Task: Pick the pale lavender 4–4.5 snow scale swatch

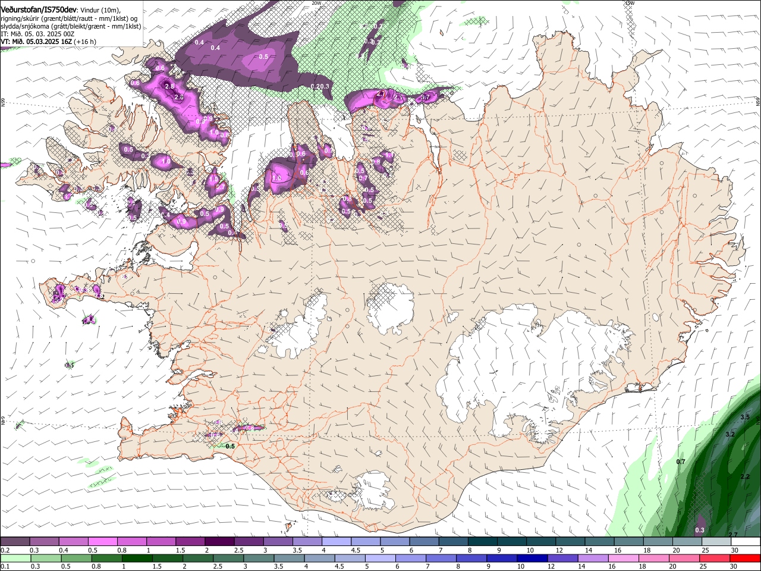Action: 337,542
